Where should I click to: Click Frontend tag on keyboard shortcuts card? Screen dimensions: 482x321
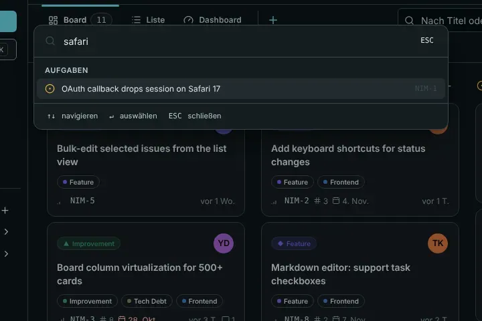341,182
